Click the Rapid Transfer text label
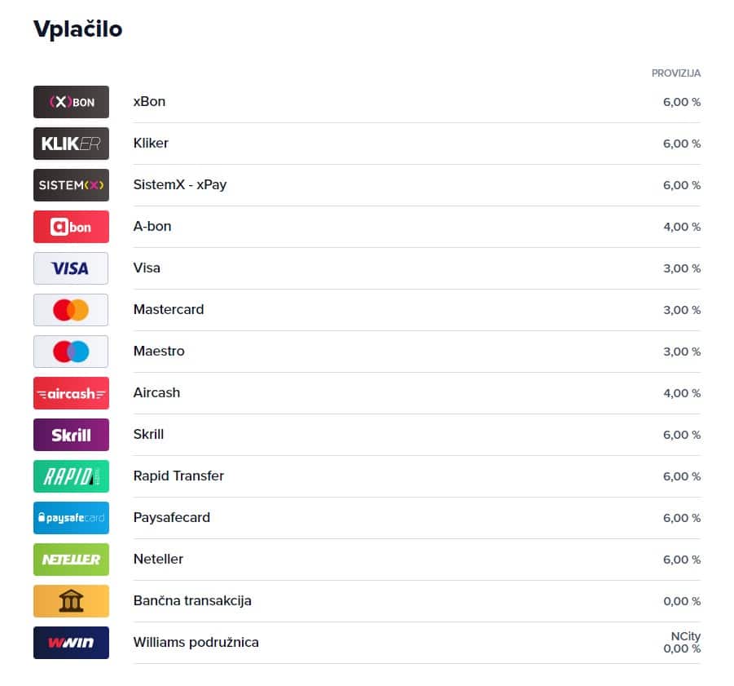734x686 pixels. click(178, 476)
